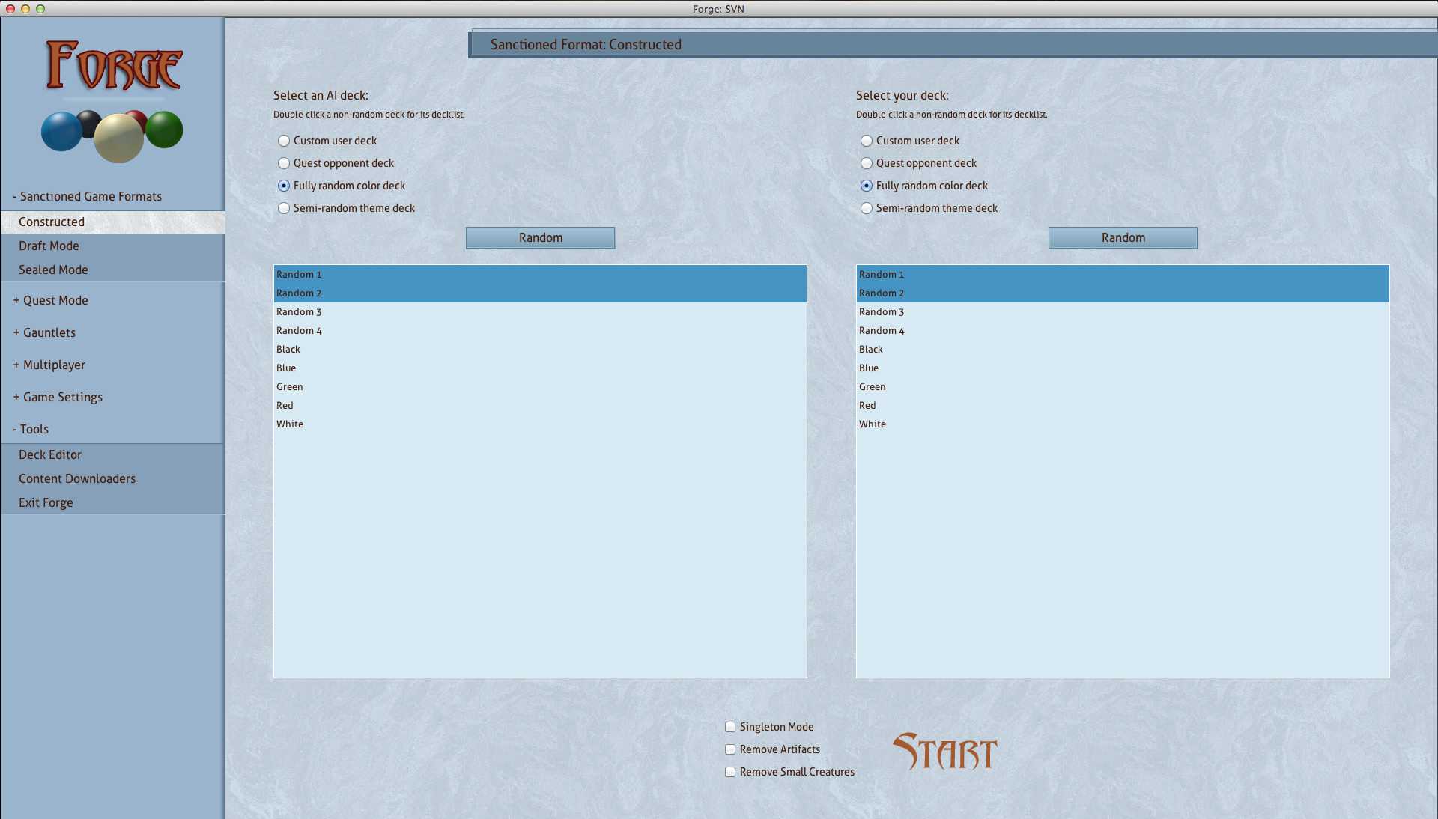Screen dimensions: 1438x819
Task: Check Remove Small Creatures option
Action: (x=730, y=772)
